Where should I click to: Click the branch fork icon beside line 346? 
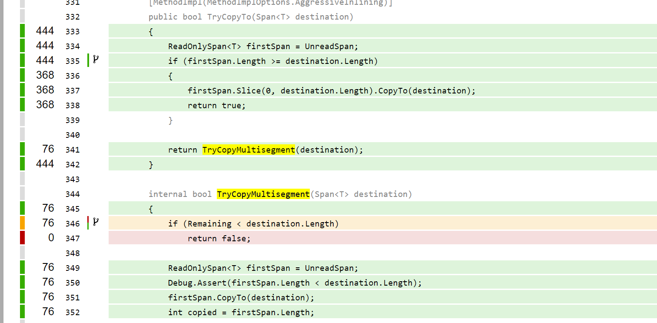(95, 223)
